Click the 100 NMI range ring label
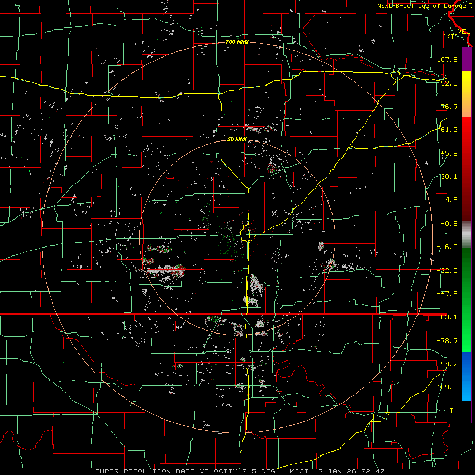The width and height of the screenshot is (475, 475). tap(237, 42)
